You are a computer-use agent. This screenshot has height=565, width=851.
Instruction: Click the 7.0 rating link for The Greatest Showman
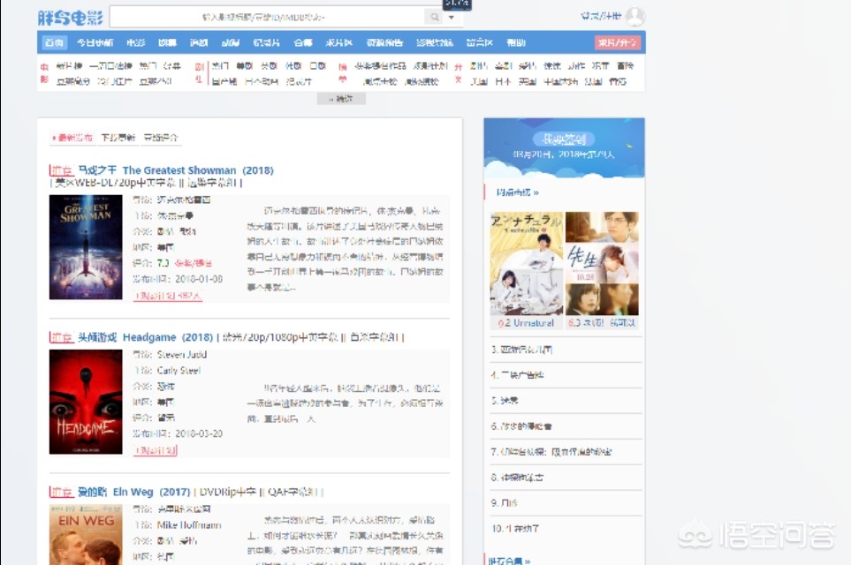coord(163,263)
